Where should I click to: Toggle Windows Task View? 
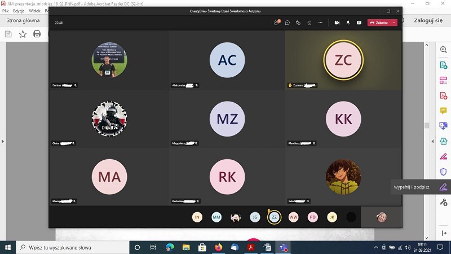click(153, 247)
